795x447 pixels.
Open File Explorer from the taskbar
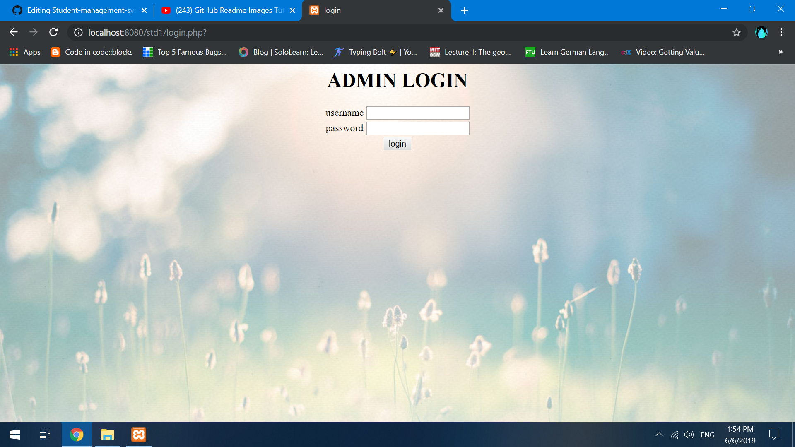[107, 435]
